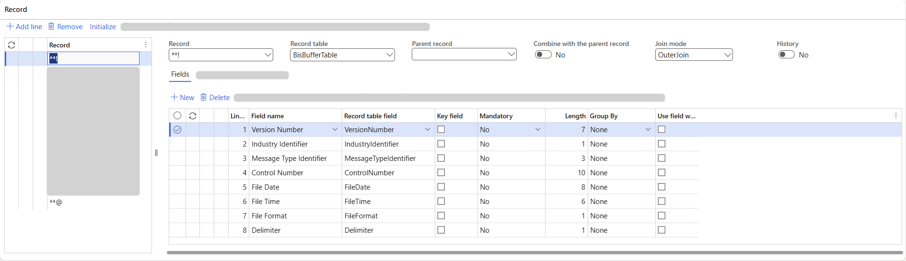
Task: Open the Join mode dropdown
Action: point(727,55)
